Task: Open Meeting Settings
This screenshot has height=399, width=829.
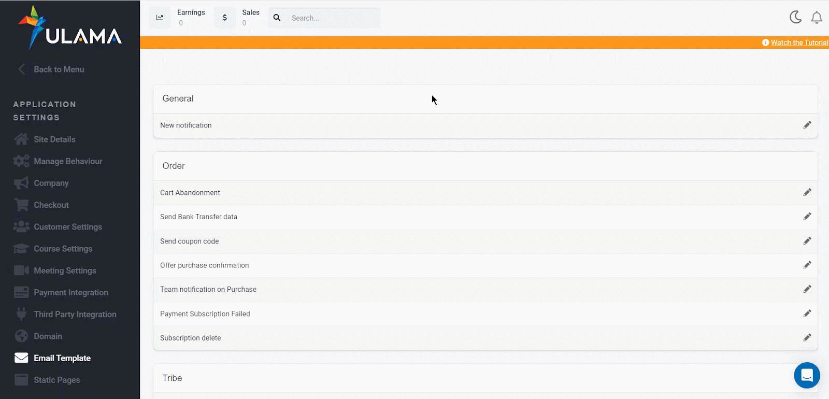Action: 65,270
